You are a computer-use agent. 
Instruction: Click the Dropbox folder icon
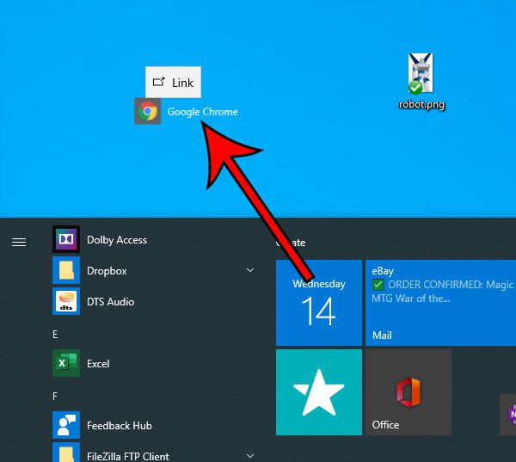coord(66,270)
